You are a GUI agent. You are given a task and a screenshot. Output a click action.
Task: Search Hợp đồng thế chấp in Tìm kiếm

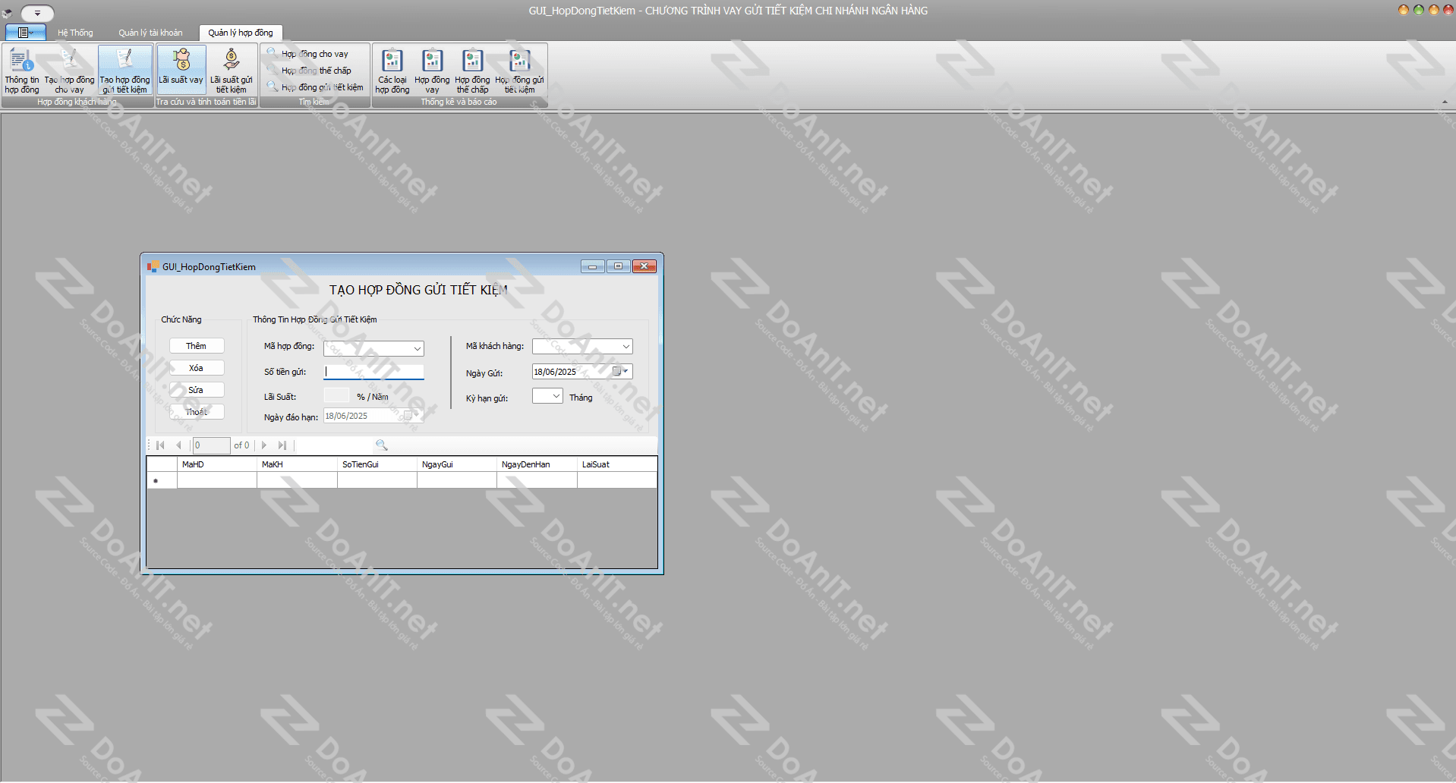coord(309,71)
